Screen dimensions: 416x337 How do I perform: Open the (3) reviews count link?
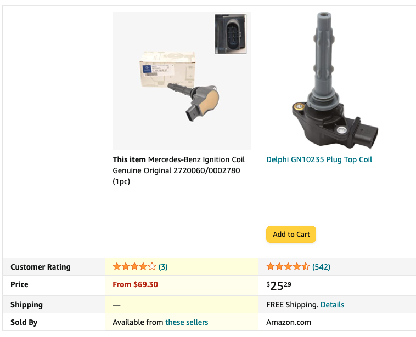coord(163,266)
